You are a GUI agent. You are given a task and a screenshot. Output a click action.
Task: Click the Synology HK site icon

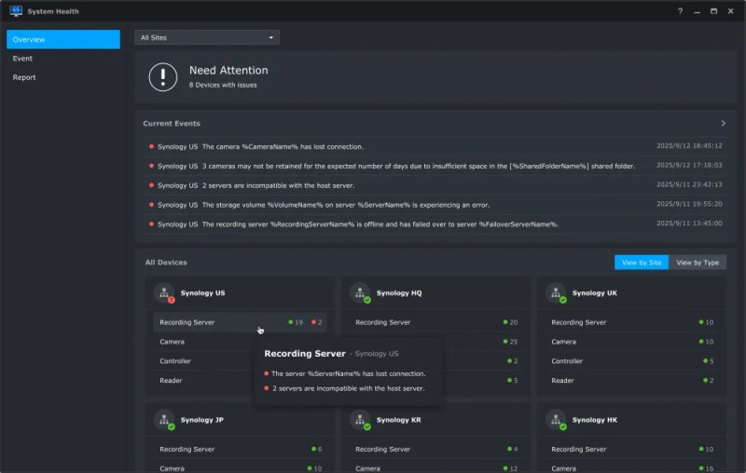[556, 420]
